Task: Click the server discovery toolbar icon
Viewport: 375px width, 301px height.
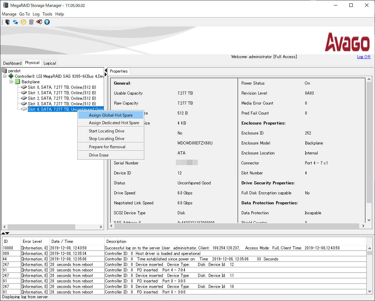Action: click(x=8, y=22)
